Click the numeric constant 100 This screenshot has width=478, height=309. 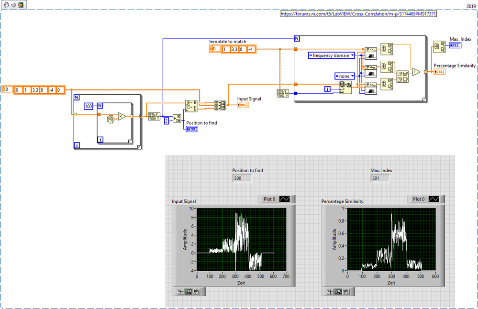pyautogui.click(x=89, y=106)
